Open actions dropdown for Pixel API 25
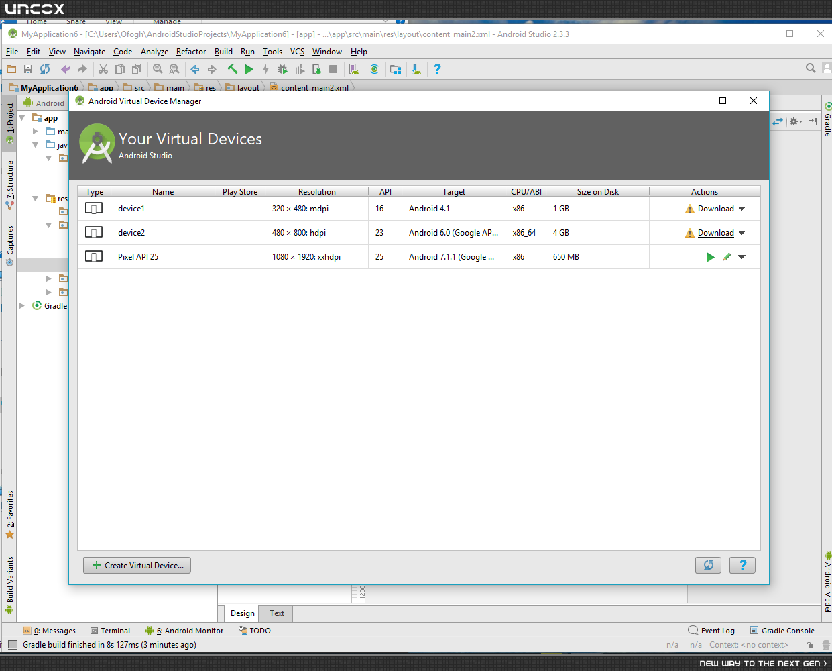This screenshot has width=832, height=671. point(742,257)
